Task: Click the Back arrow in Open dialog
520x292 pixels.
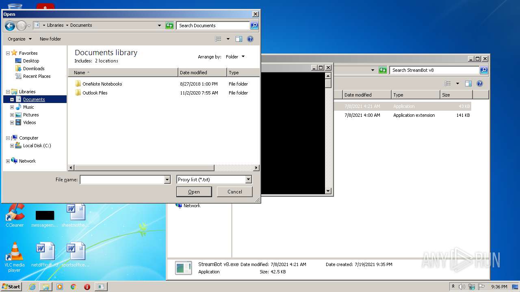Action: coord(10,26)
